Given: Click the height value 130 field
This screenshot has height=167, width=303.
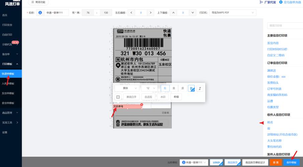Looking at the screenshot, I should pos(106,13).
